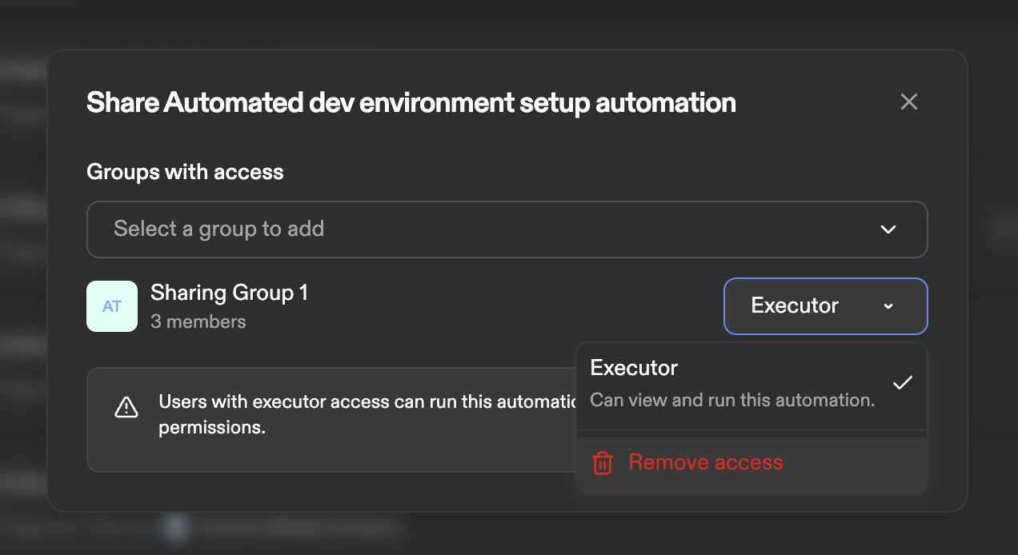Click the word 'permissions.' in the warning

click(x=211, y=427)
